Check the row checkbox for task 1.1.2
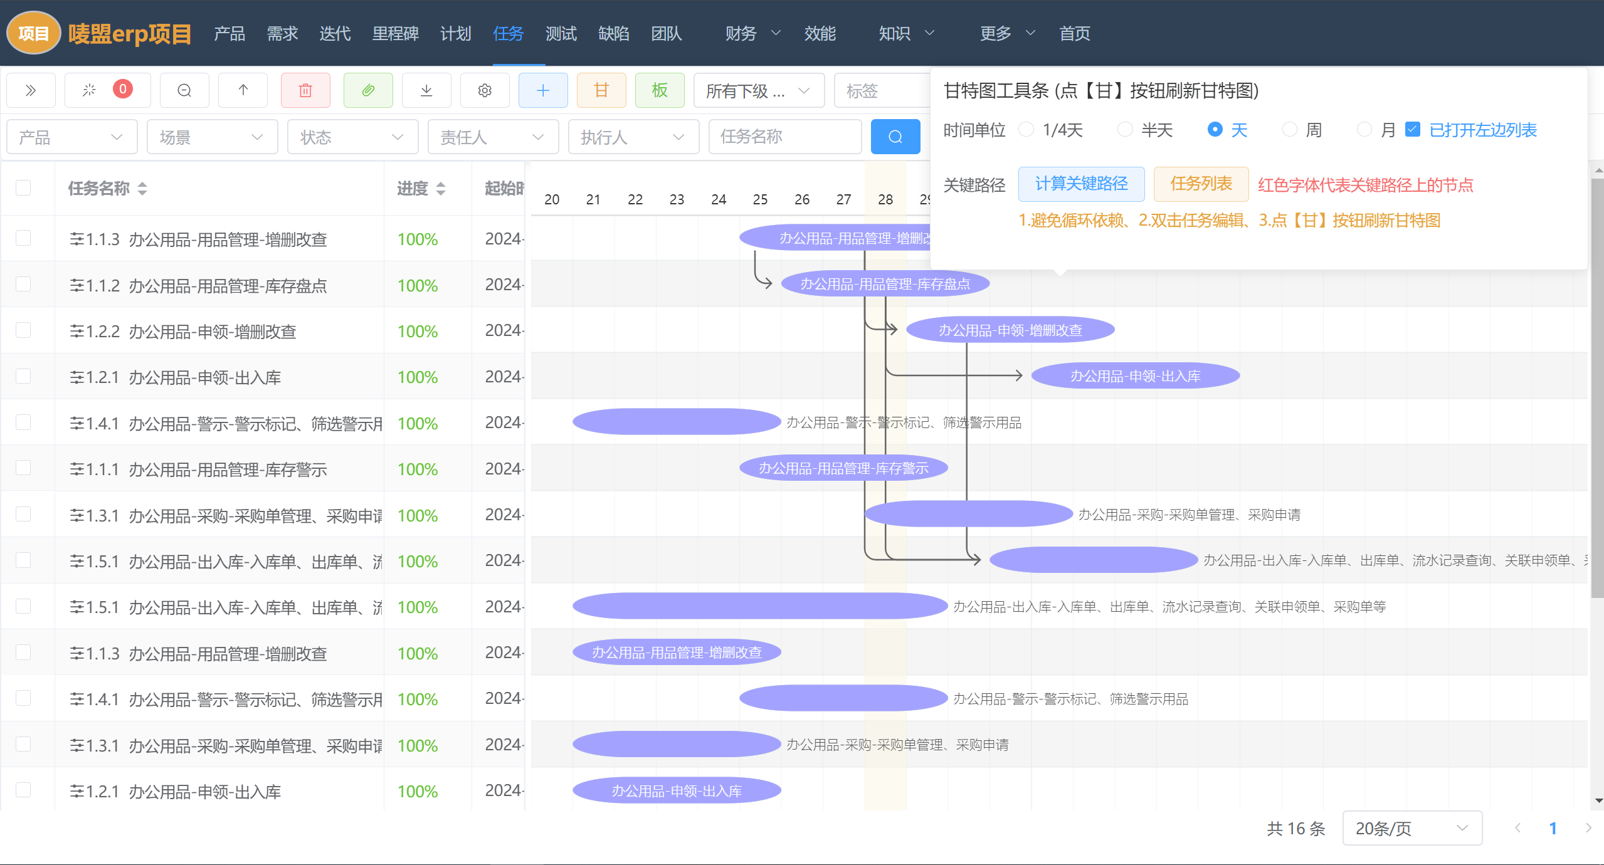This screenshot has height=865, width=1604. pos(23,284)
